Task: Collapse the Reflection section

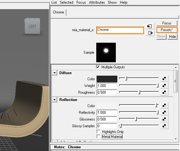Action: pyautogui.click(x=54, y=100)
